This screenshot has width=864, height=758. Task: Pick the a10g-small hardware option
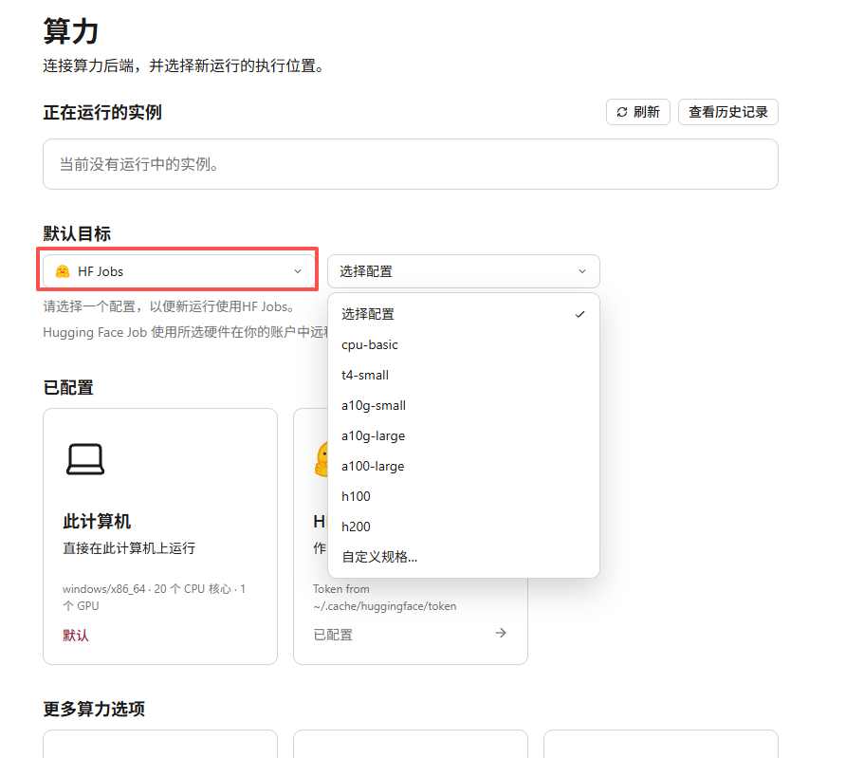click(464, 405)
